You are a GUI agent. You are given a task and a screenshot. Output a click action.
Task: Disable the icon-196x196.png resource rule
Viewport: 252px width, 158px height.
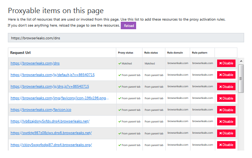[x=226, y=98]
